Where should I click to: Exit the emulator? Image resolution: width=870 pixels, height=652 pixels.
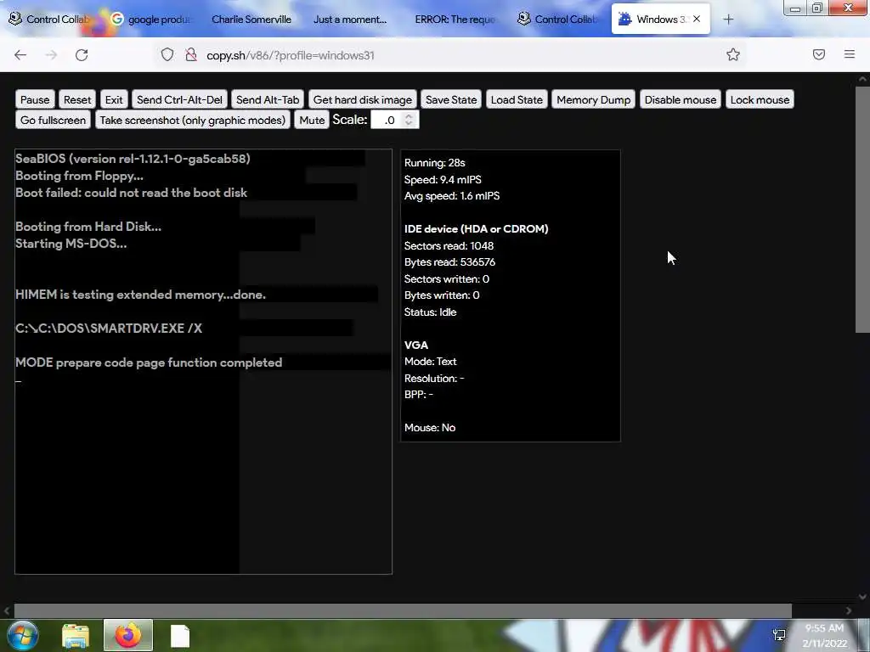[114, 100]
